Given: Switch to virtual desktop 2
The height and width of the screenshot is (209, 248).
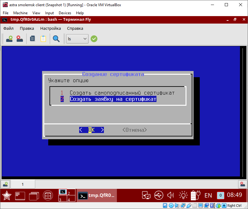Looking at the screenshot, I should click(x=71, y=192).
